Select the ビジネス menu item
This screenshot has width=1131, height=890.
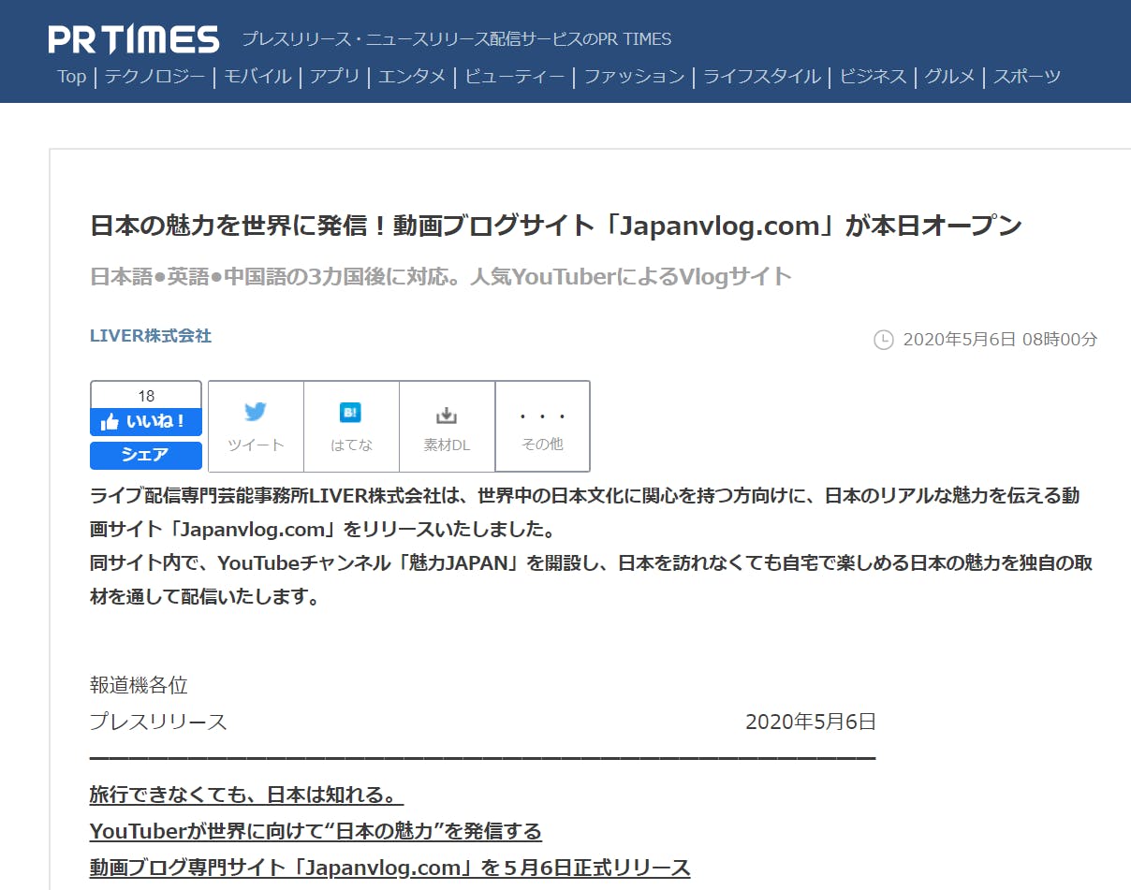873,77
